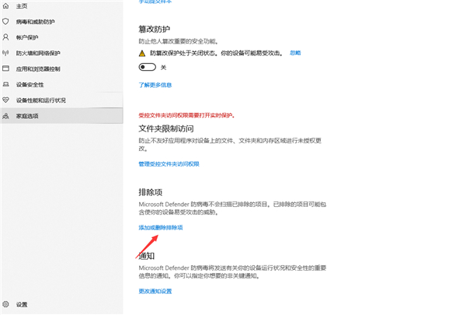This screenshot has height=315, width=466.
Task: Click the yellow warning triangle icon
Action: point(142,53)
